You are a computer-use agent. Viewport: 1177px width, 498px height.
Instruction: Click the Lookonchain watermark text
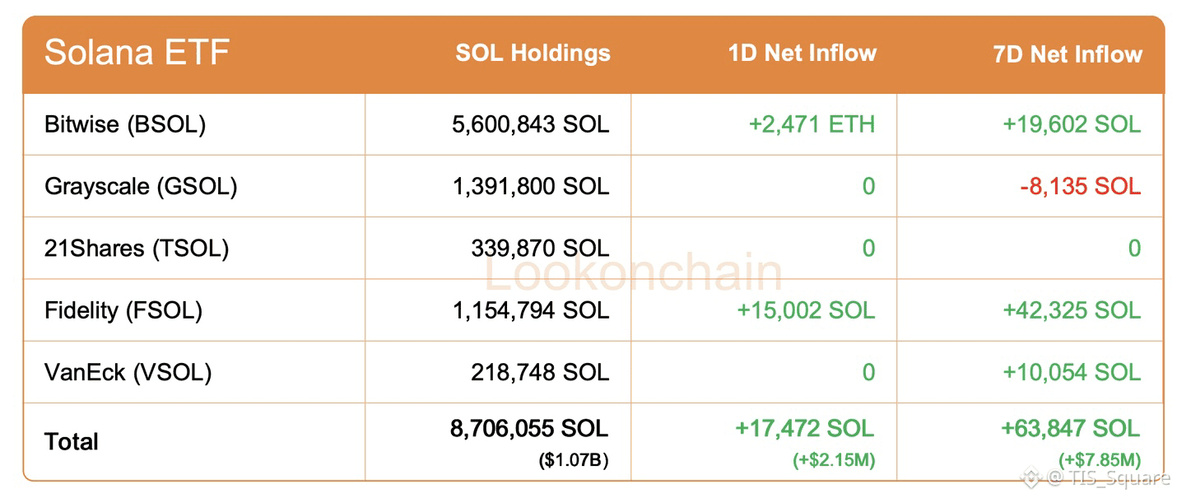click(x=632, y=274)
